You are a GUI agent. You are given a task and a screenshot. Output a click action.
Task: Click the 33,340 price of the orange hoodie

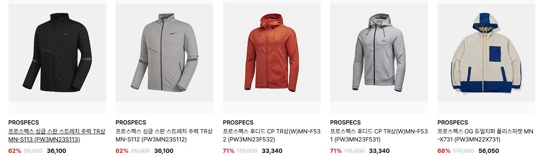pyautogui.click(x=272, y=151)
